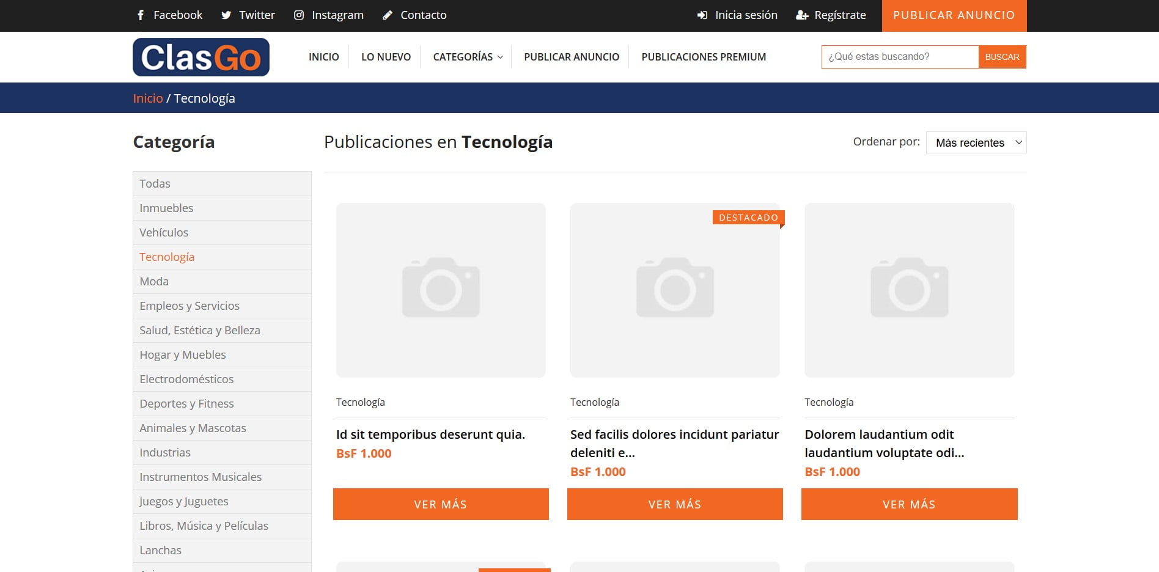Screen dimensions: 1159x572
Task: Open the Ordenar por Más recientes dropdown
Action: 976,142
